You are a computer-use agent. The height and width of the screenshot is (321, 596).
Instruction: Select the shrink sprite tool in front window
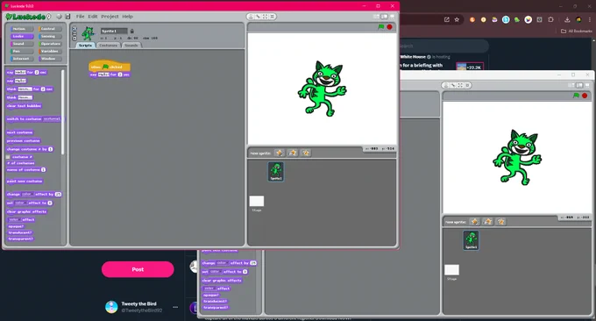click(273, 17)
